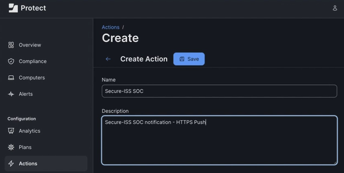
Task: Click the Analytics chart icon
Action: coord(11,131)
